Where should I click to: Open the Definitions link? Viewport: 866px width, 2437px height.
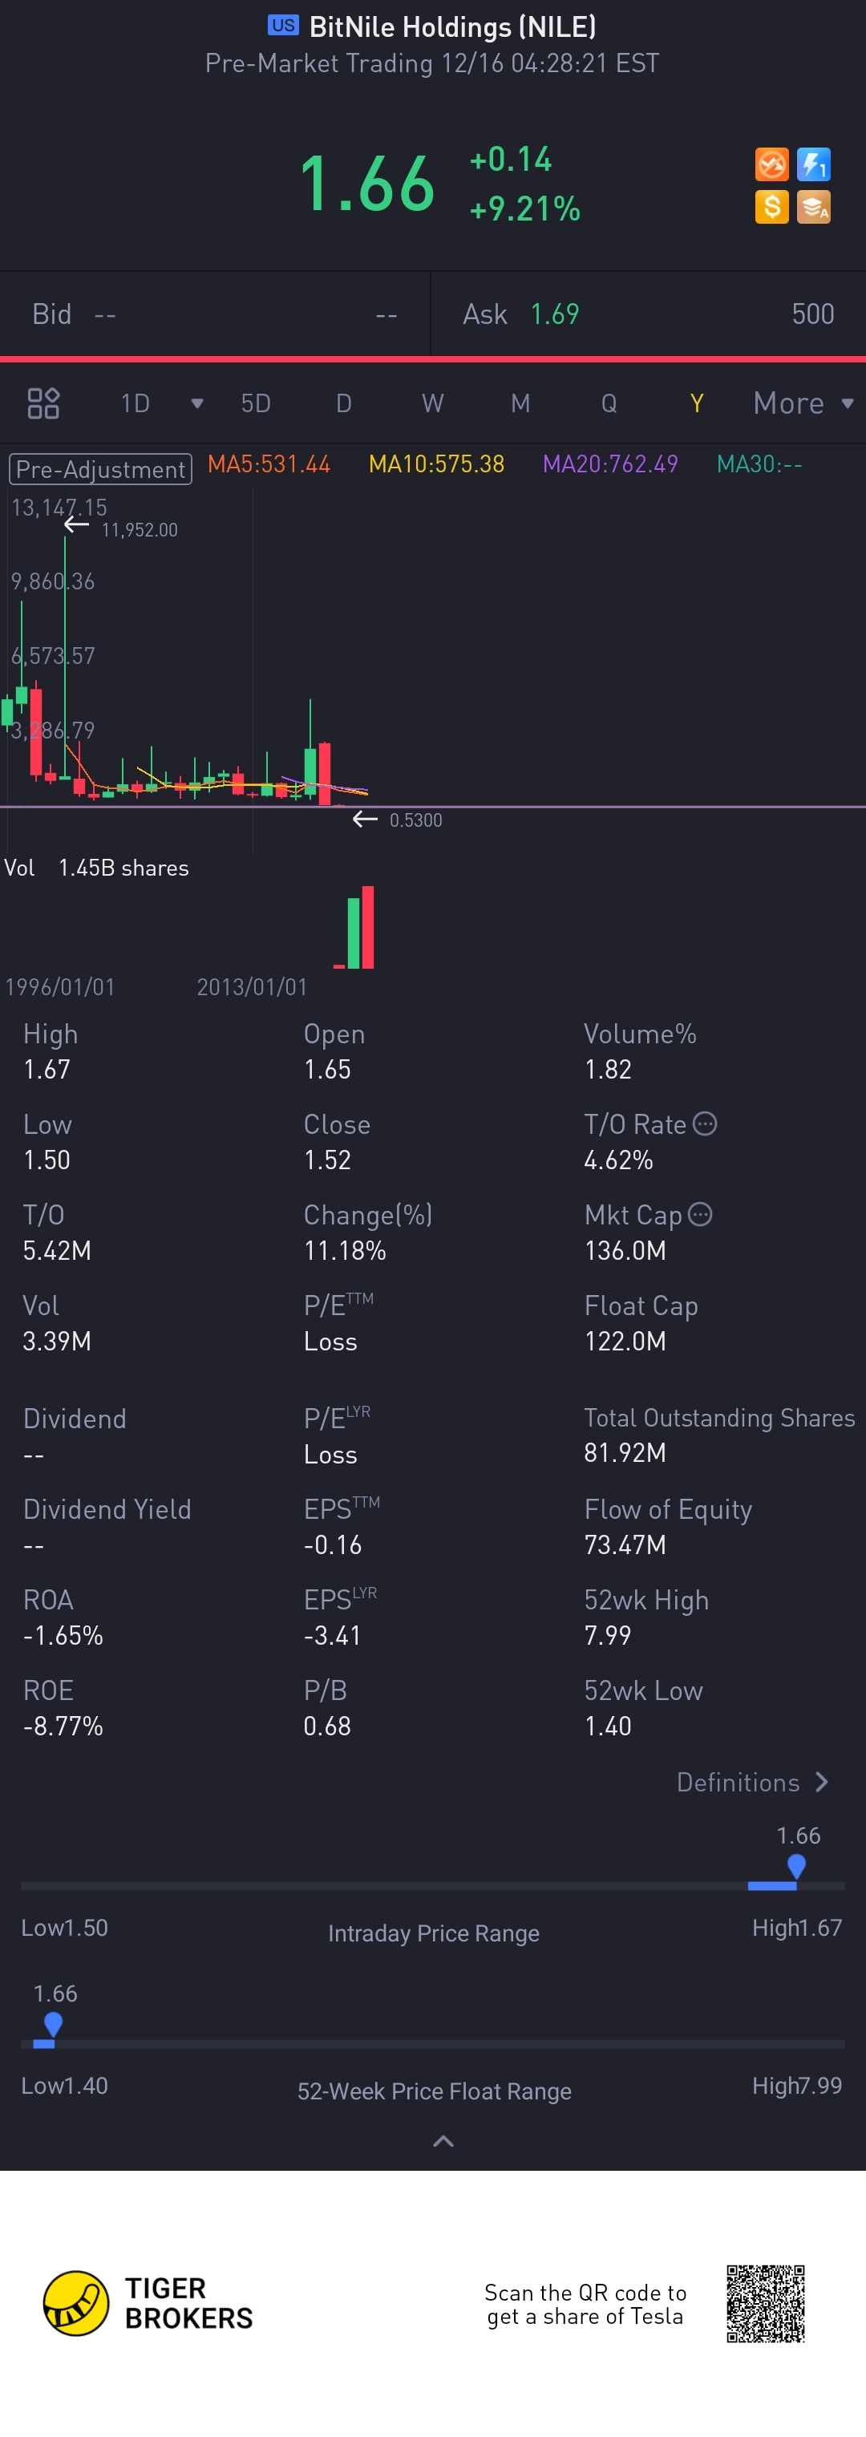[x=752, y=1783]
